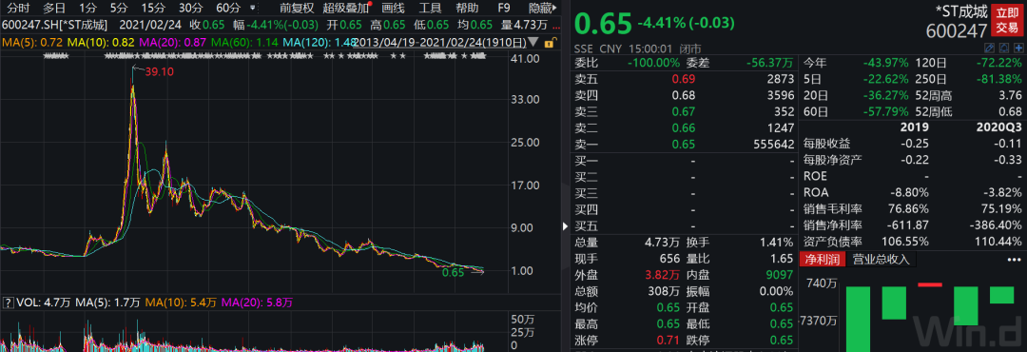Select the 30分 interval
Screen dimensions: 1027x352
(x=190, y=9)
